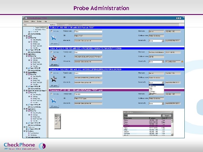Click the Castor probe star icon
The width and height of the screenshot is (203, 152).
click(54, 79)
